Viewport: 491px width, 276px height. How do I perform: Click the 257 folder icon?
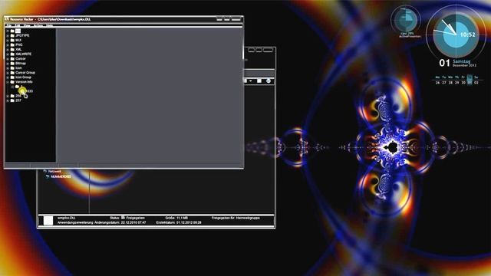coord(12,100)
